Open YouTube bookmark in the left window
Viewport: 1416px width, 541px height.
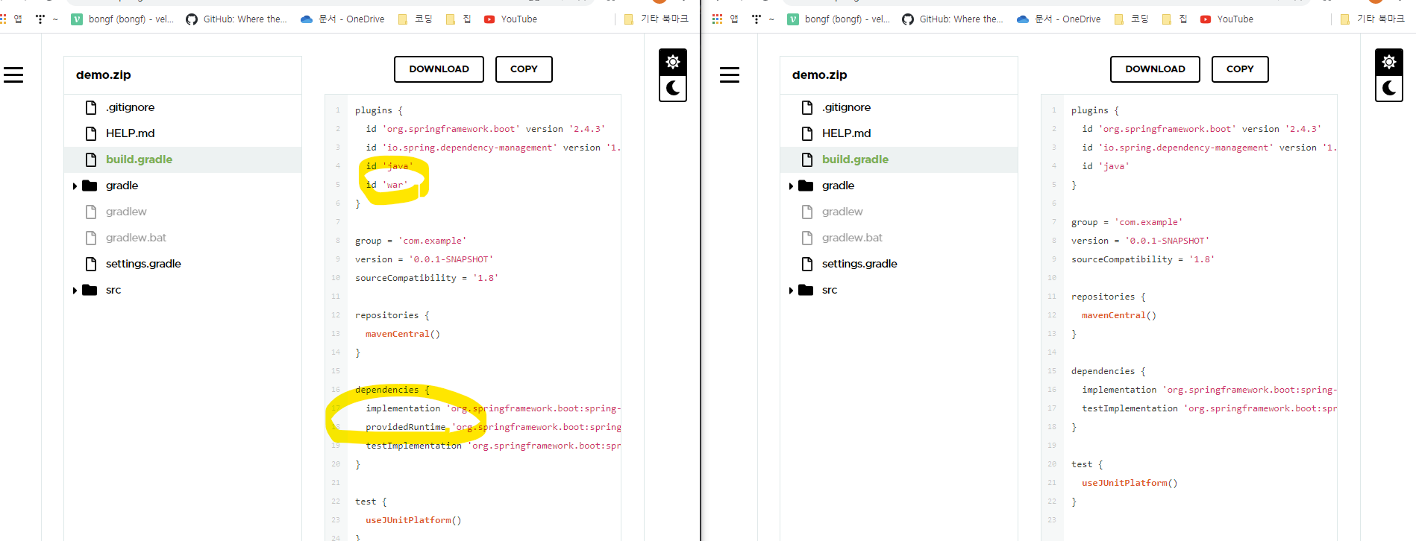tap(510, 19)
